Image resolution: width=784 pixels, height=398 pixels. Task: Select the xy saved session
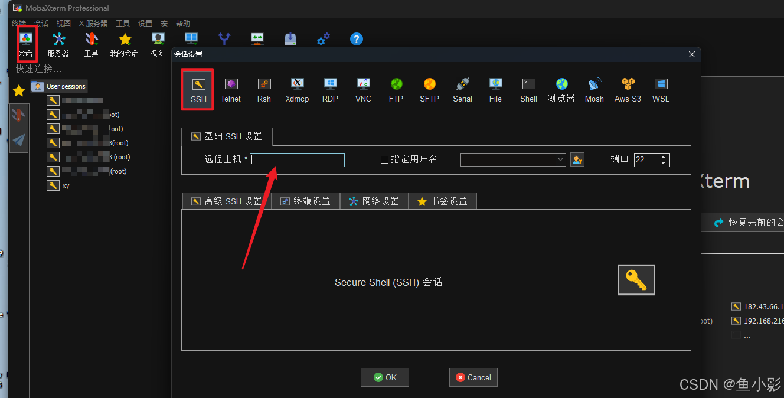coord(59,185)
